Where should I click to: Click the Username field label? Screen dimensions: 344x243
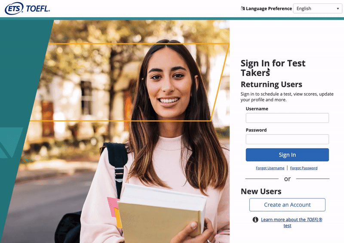click(257, 109)
